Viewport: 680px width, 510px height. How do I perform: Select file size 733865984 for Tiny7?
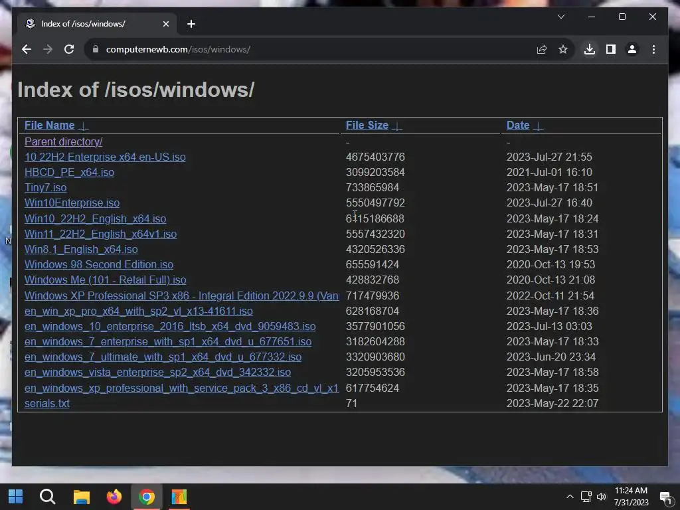pyautogui.click(x=372, y=187)
